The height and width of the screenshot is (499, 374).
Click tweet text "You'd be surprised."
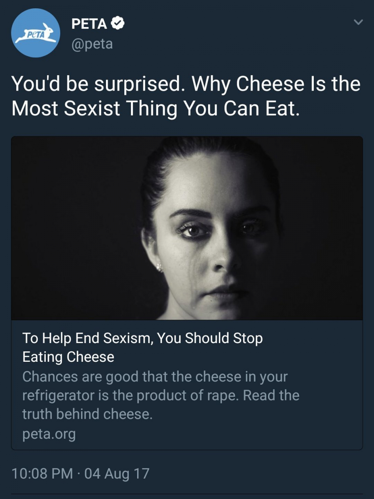tap(95, 84)
